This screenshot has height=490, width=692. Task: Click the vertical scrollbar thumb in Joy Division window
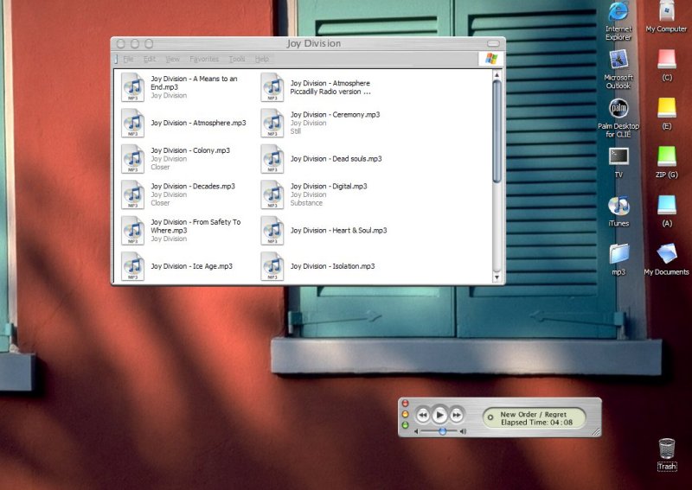pyautogui.click(x=497, y=131)
